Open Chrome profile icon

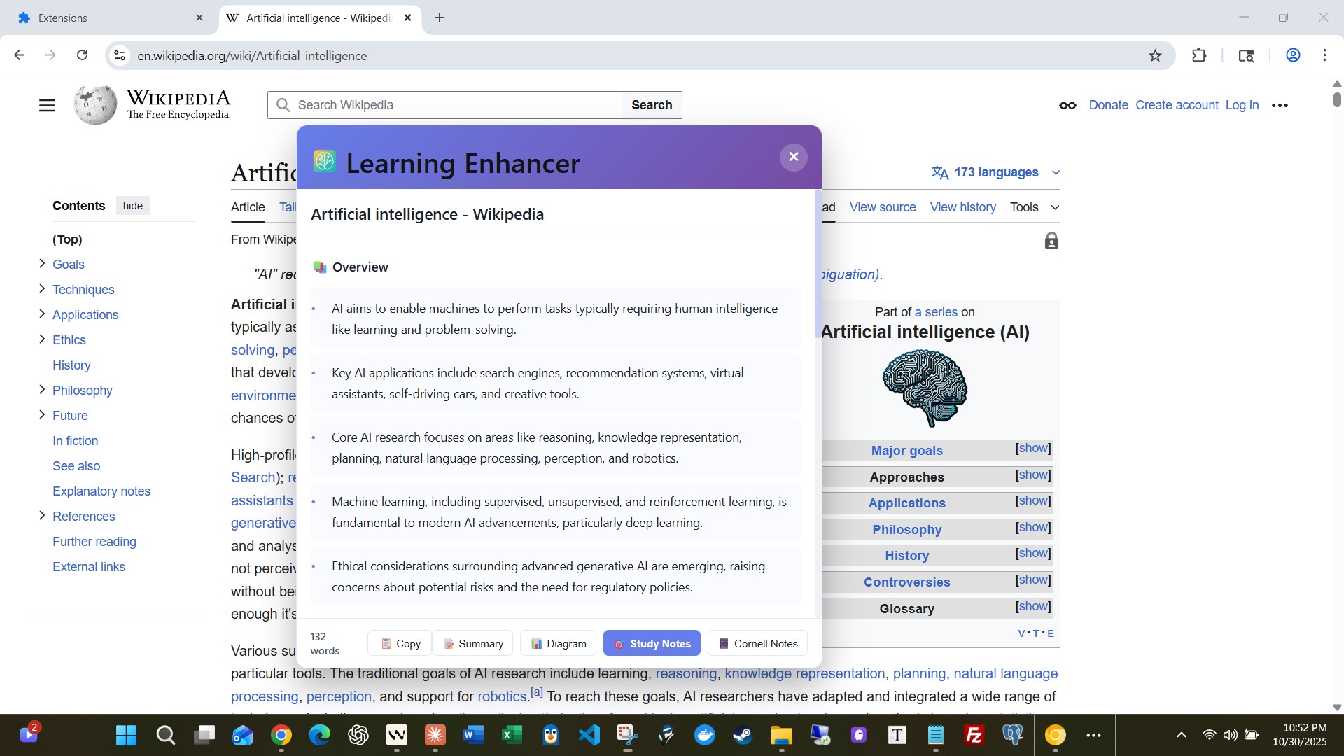pyautogui.click(x=1293, y=55)
